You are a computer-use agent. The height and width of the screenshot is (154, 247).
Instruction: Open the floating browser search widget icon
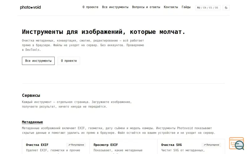pyautogui.click(x=237, y=144)
